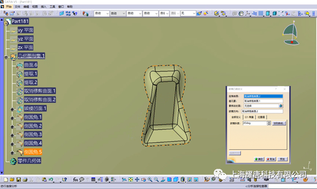Open the 开始 menu
317x189 pixels.
[x=9, y=7]
